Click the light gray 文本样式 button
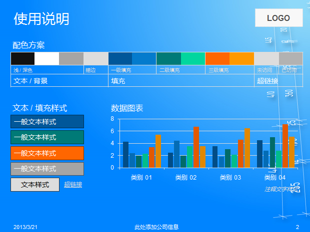This screenshot has width=310, height=232. pos(35,185)
